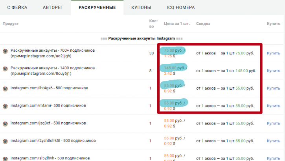The width and height of the screenshot is (285, 161).
Task: Open the С ФЕЙКА tab
Action: (x=17, y=7)
